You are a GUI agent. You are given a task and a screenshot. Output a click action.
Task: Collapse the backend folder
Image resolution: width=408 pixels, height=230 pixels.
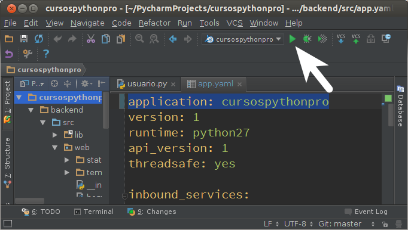pyautogui.click(x=31, y=110)
